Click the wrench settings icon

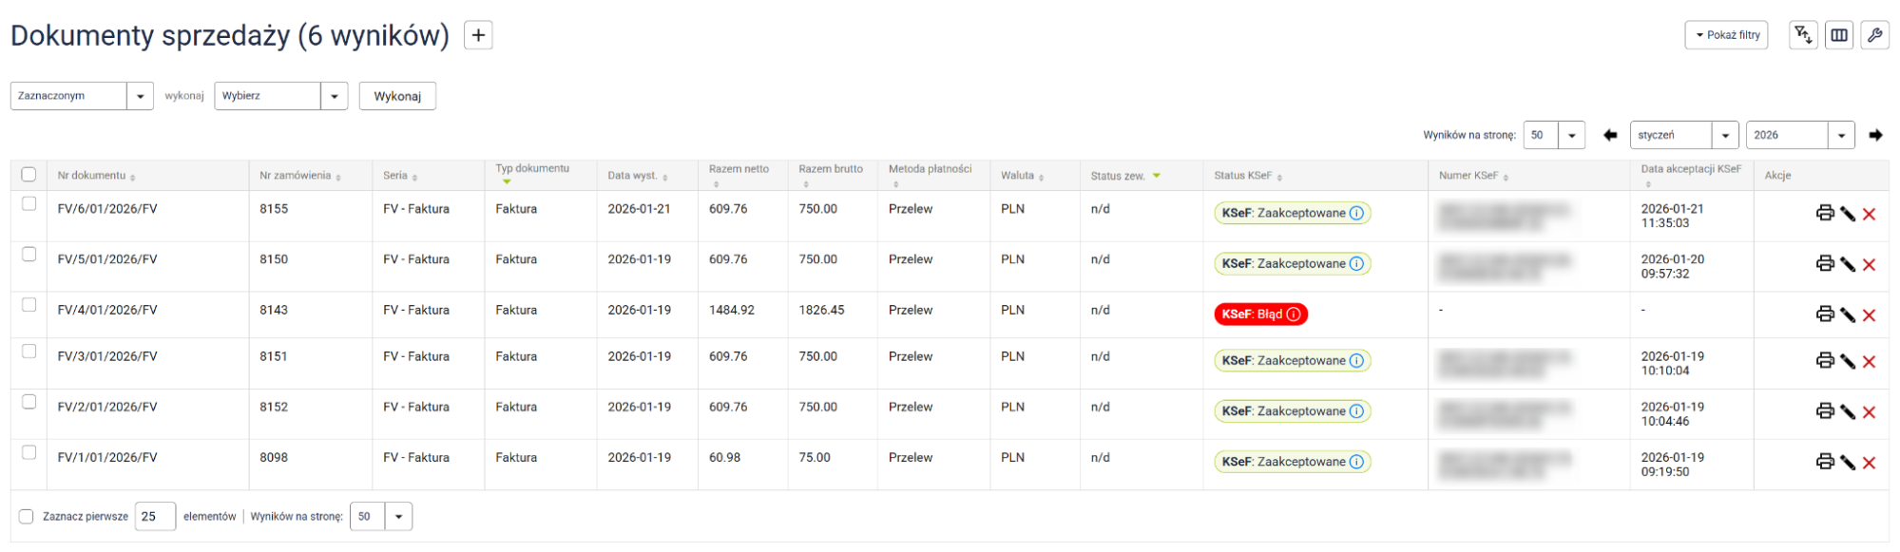click(1874, 35)
